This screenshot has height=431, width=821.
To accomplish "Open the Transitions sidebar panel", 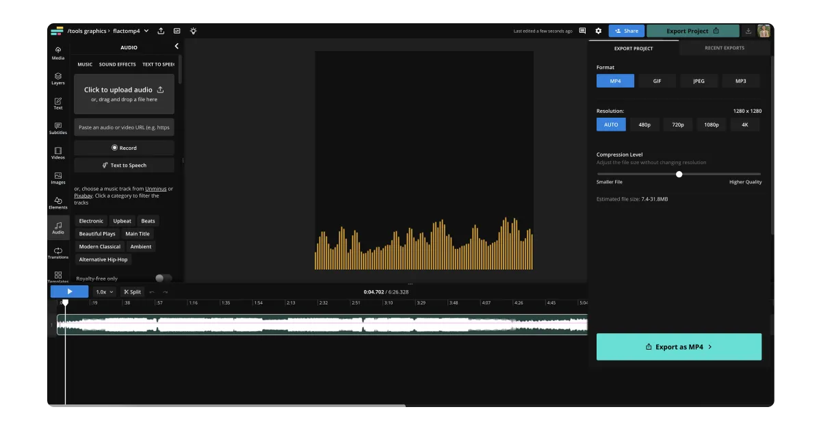I will coord(58,252).
